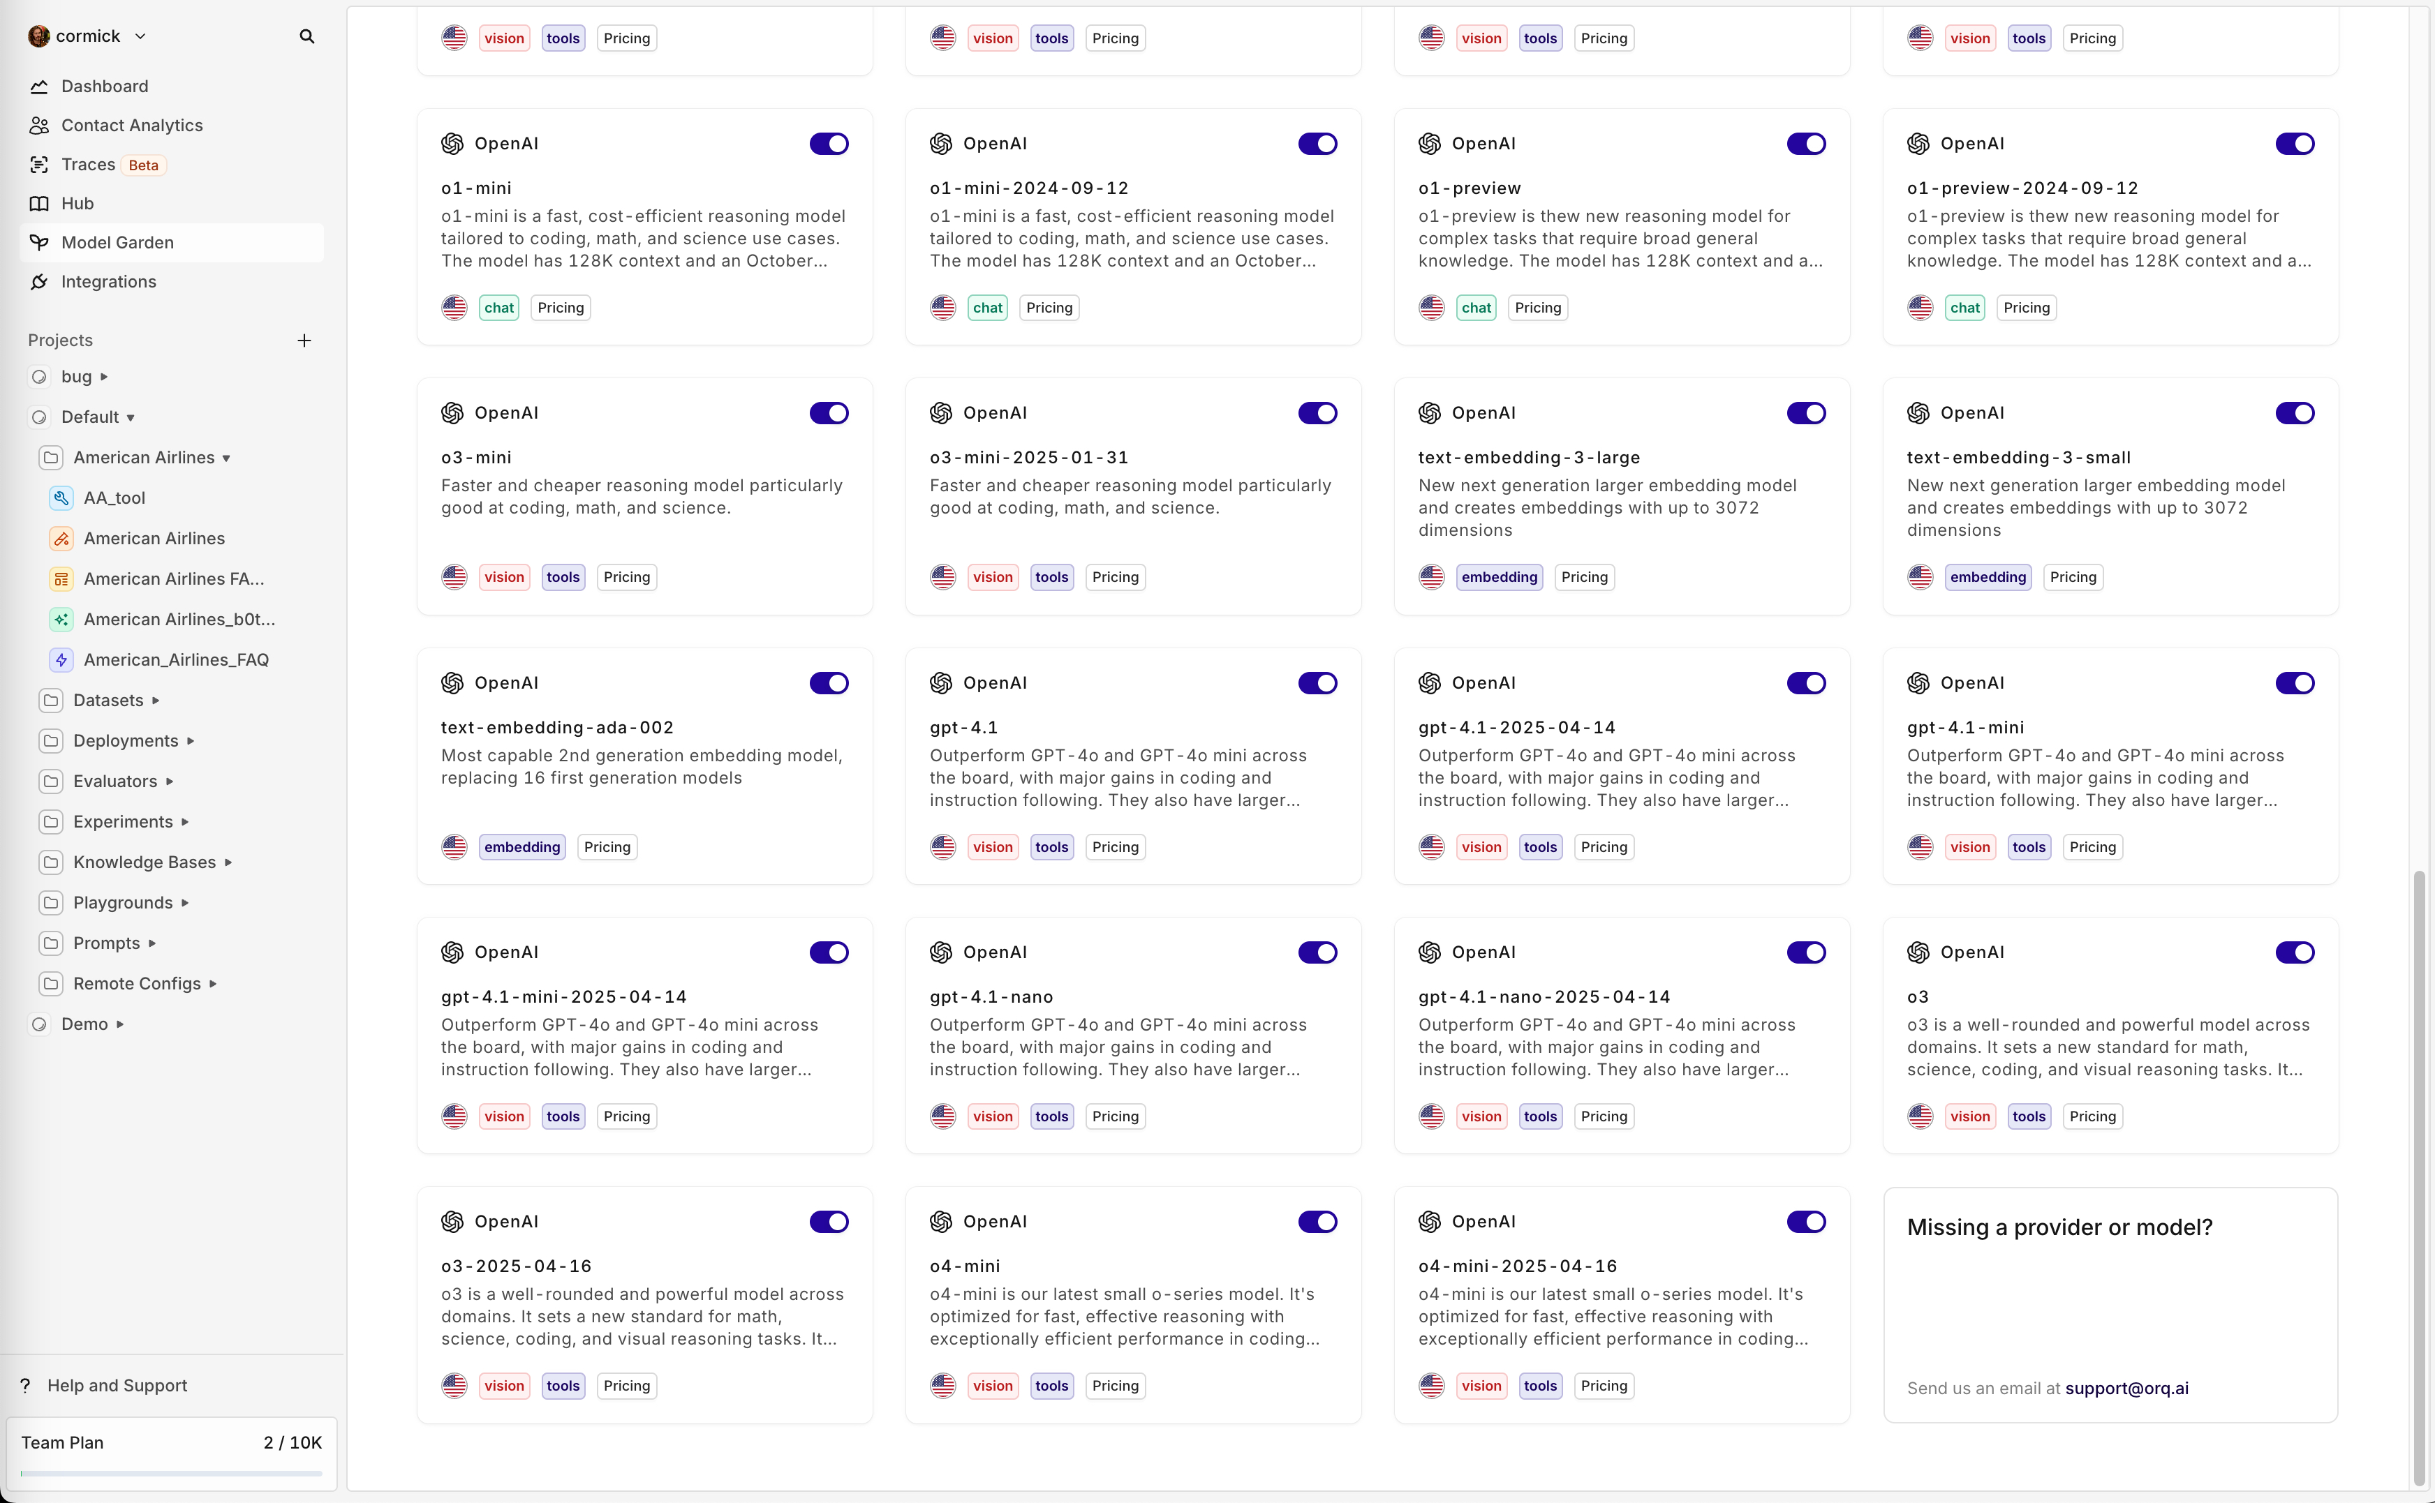Disable the o1-mini model toggle
The height and width of the screenshot is (1503, 2435).
tap(828, 144)
